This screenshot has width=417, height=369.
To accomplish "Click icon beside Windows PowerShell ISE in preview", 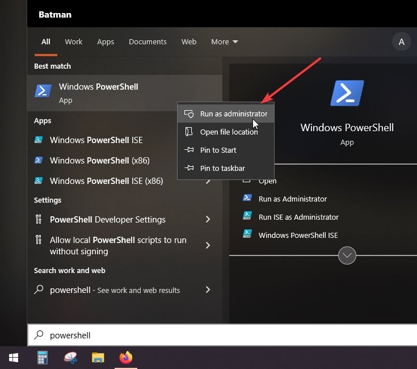I will tap(247, 234).
